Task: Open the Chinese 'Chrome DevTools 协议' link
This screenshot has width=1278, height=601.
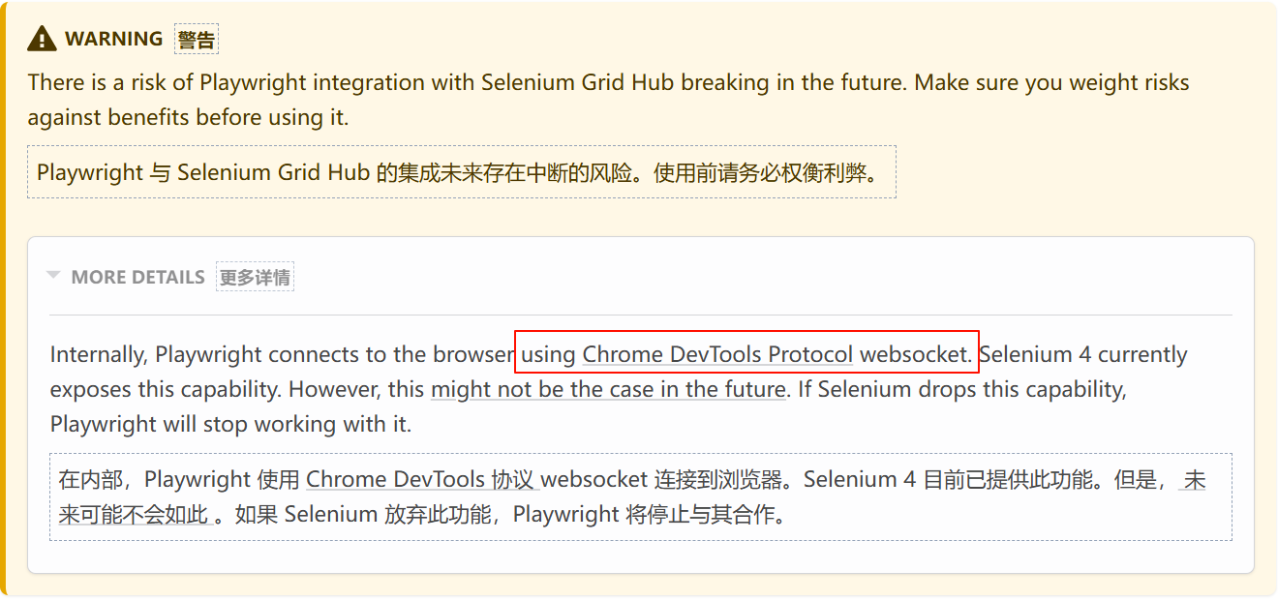Action: point(421,479)
